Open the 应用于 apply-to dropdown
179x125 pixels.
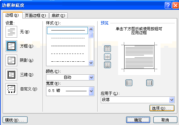(172, 100)
